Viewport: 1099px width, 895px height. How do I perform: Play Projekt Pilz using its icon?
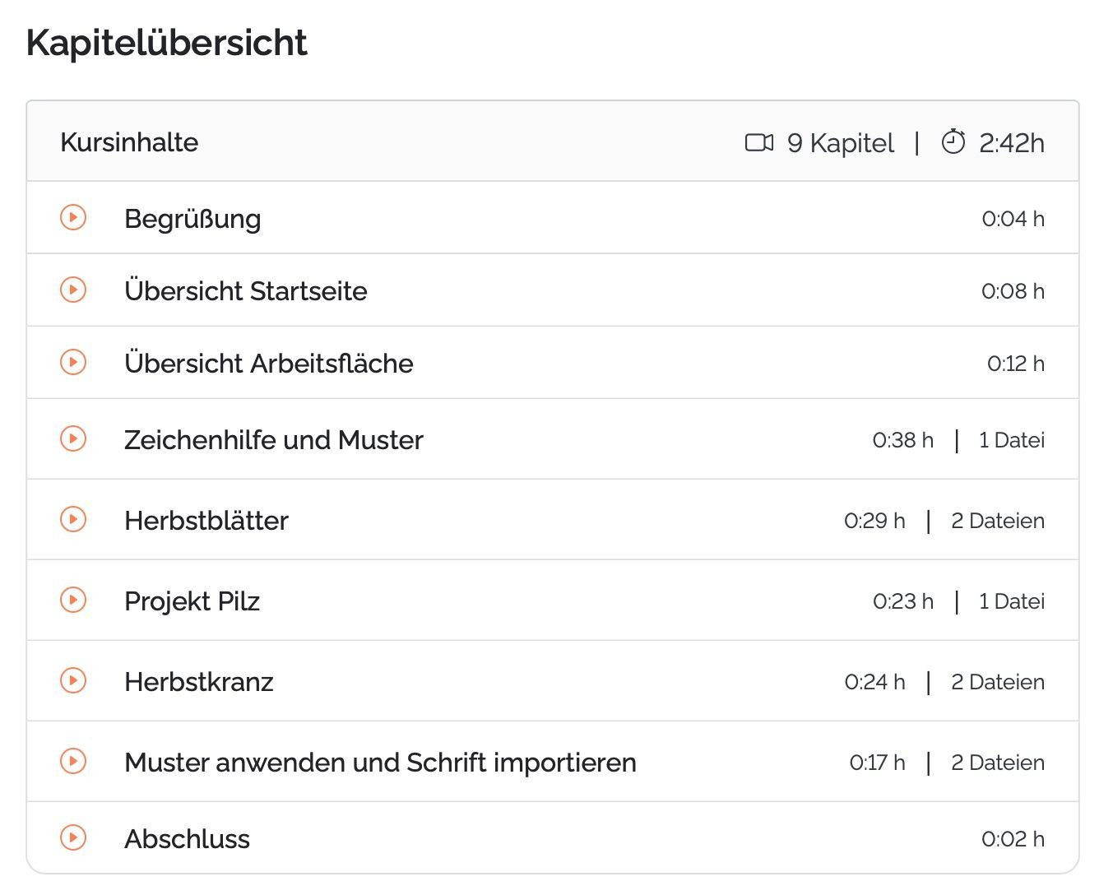(x=73, y=601)
